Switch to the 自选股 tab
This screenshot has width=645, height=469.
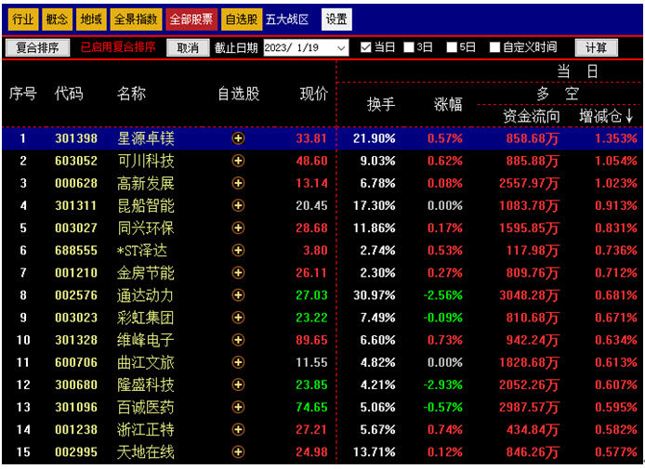242,19
